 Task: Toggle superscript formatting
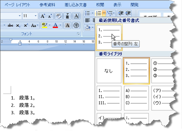click(26, 25)
